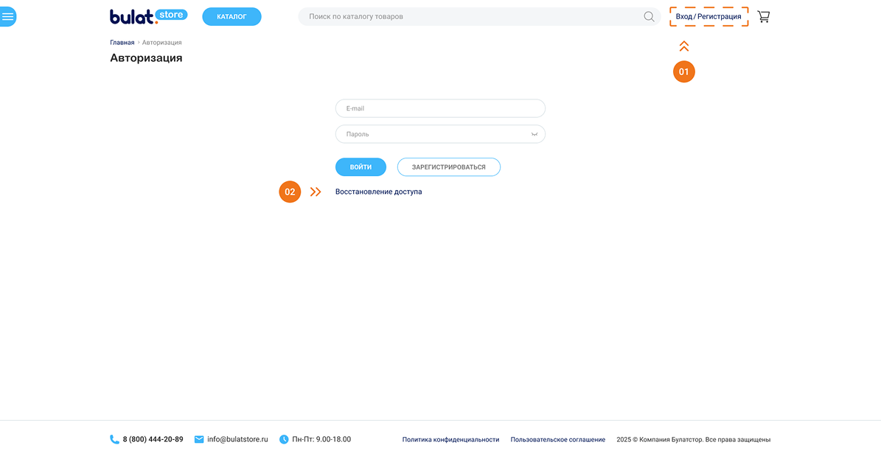
Task: Click info@bulatstore.ru email address
Action: point(237,439)
